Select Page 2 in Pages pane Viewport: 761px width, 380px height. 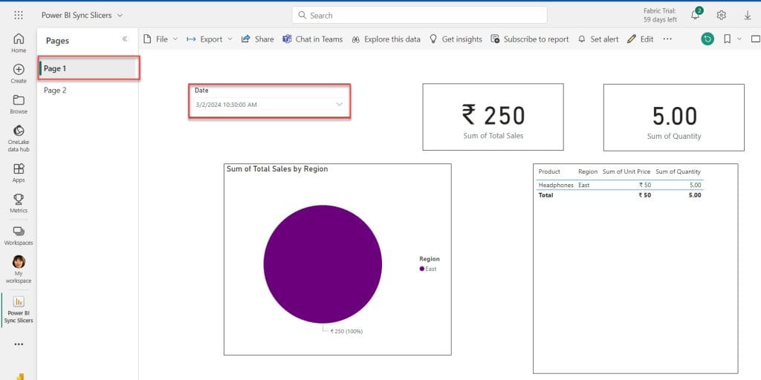(x=88, y=90)
